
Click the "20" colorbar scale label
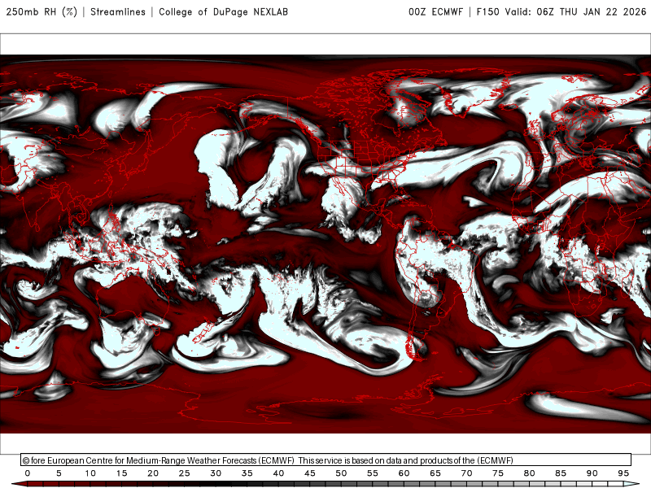153,473
